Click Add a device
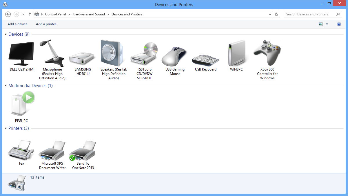The image size is (348, 196). [17, 24]
